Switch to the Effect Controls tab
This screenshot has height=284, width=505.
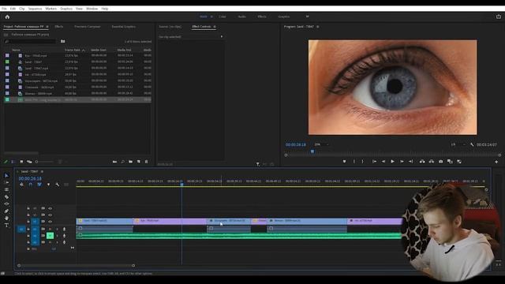tap(201, 27)
